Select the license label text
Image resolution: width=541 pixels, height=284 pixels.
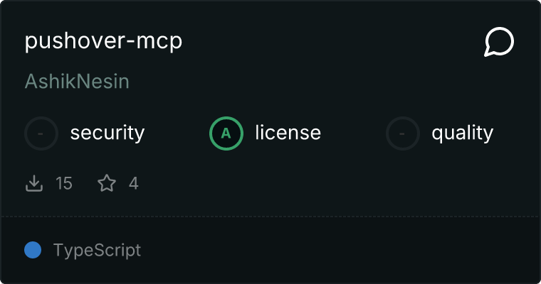pyautogui.click(x=288, y=133)
